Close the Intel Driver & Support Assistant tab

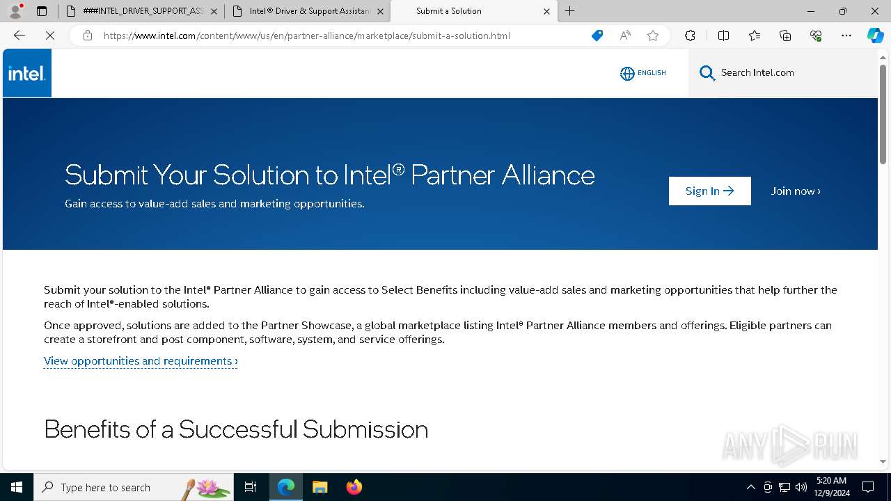pyautogui.click(x=380, y=11)
